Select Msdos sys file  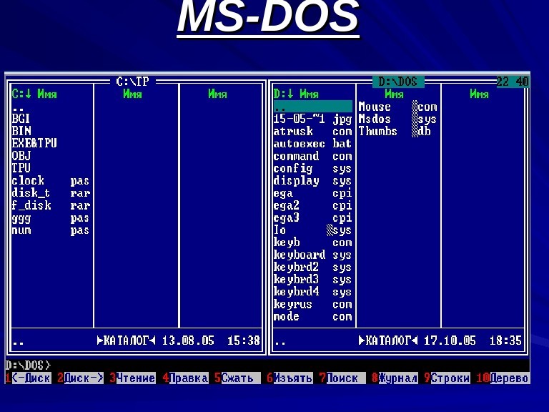point(397,119)
